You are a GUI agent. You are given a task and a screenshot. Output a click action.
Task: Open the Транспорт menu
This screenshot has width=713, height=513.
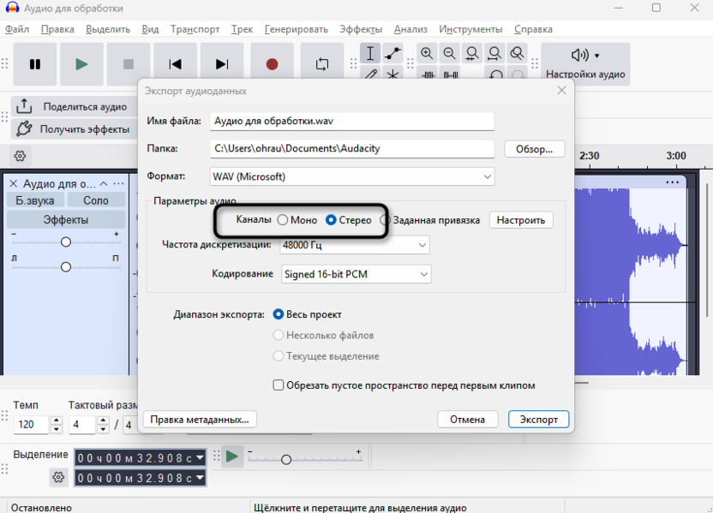click(195, 28)
